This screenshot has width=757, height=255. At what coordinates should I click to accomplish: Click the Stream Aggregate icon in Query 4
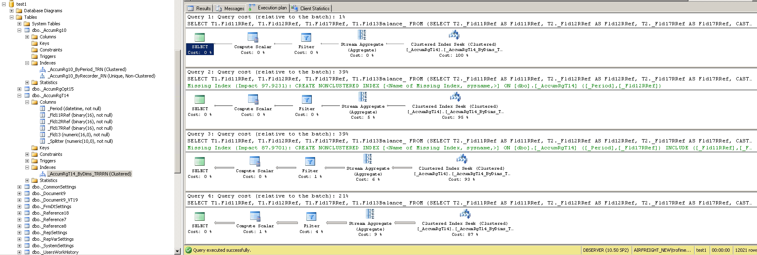tap(370, 214)
